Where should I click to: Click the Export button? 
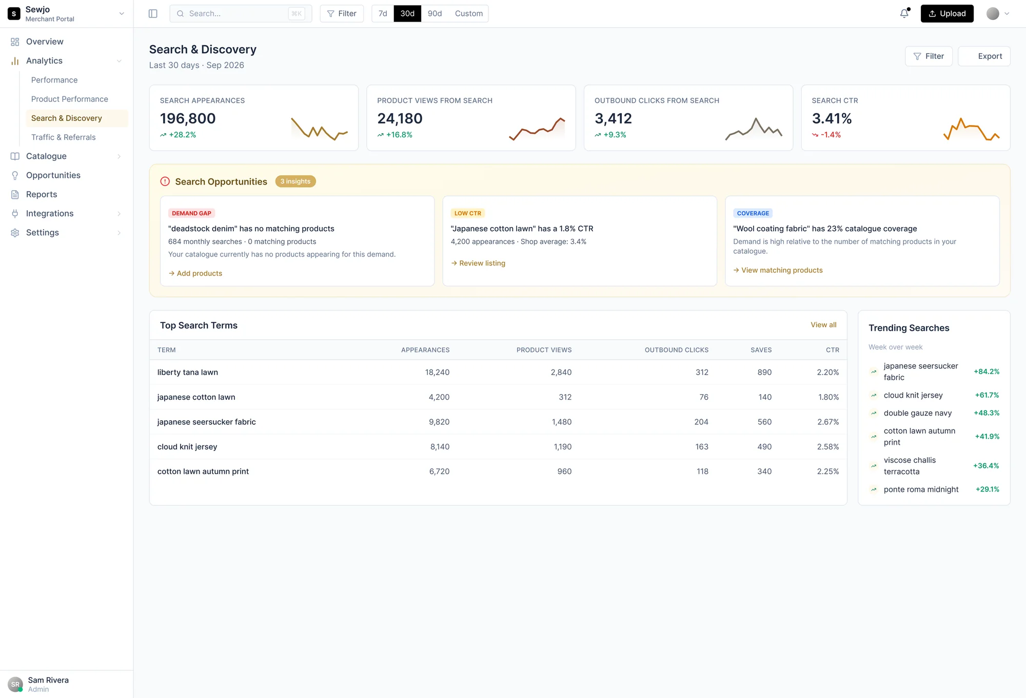[x=984, y=56]
